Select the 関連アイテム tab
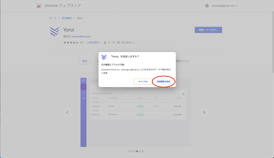The height and width of the screenshot is (158, 274). coord(182,61)
